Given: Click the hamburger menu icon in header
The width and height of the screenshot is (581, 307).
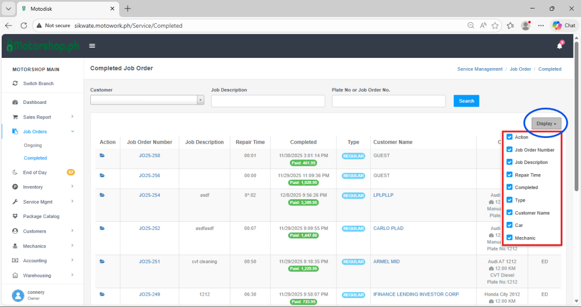Looking at the screenshot, I should click(92, 46).
